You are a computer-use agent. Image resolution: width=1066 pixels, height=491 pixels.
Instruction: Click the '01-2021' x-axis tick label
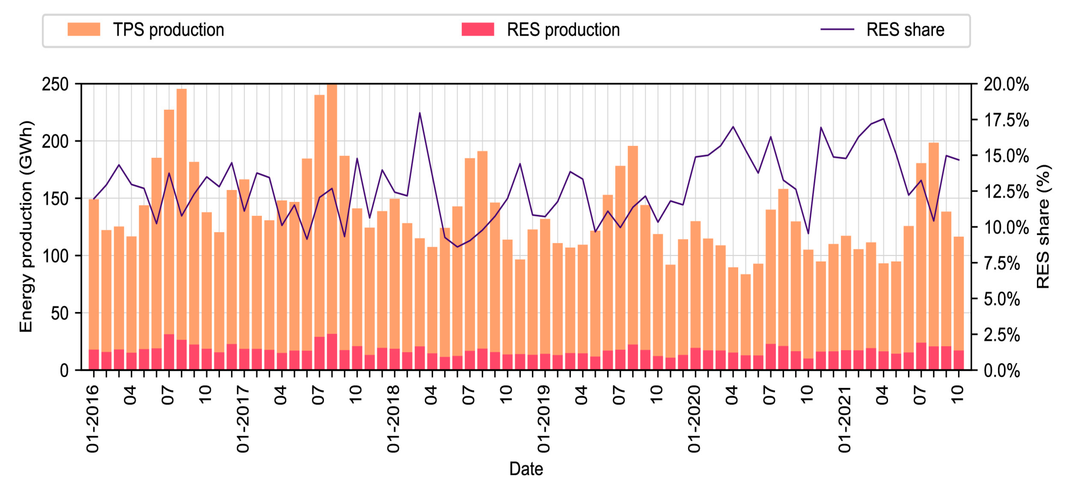tap(845, 418)
